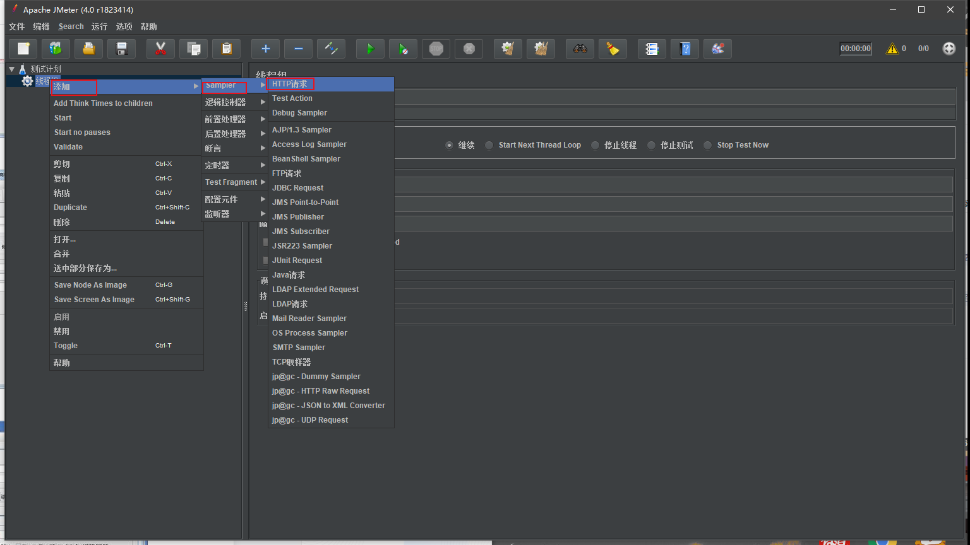Expand the 配置元件 submenu

coord(234,199)
